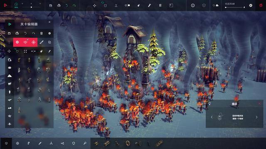Toggle the red globe mode button

pos(17,42)
